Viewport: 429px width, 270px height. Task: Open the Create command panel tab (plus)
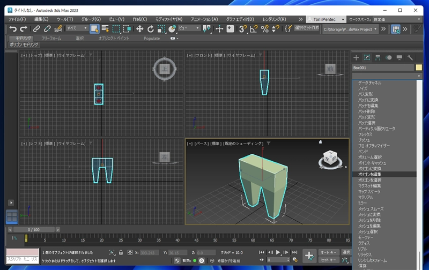[x=356, y=58]
